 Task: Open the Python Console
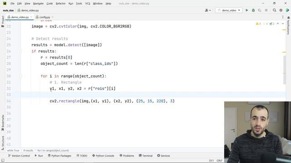click(103, 156)
